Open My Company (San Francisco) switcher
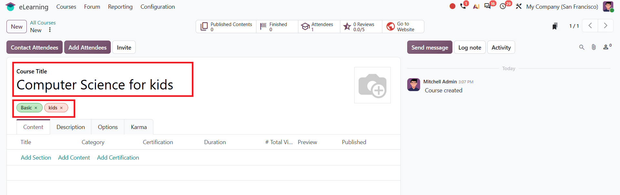The image size is (620, 195). 562,7
